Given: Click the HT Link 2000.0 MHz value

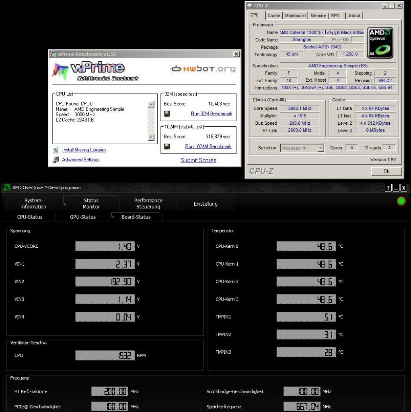Looking at the screenshot, I should 300,130.
